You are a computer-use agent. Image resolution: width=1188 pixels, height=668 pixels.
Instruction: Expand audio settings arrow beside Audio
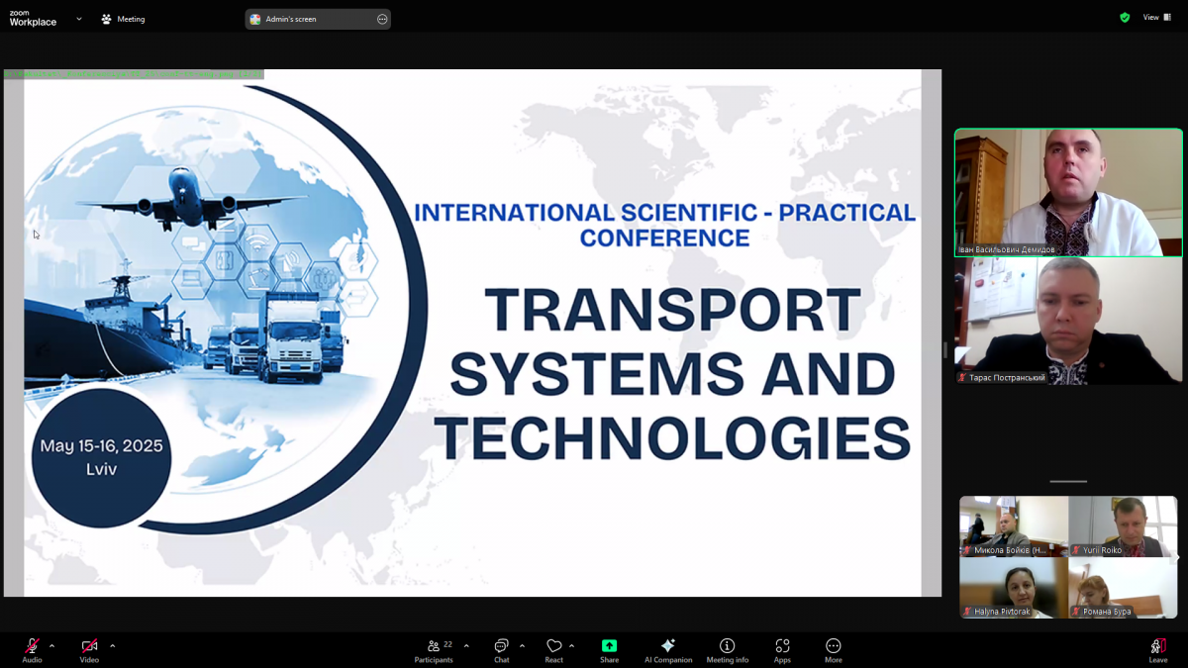(x=52, y=646)
